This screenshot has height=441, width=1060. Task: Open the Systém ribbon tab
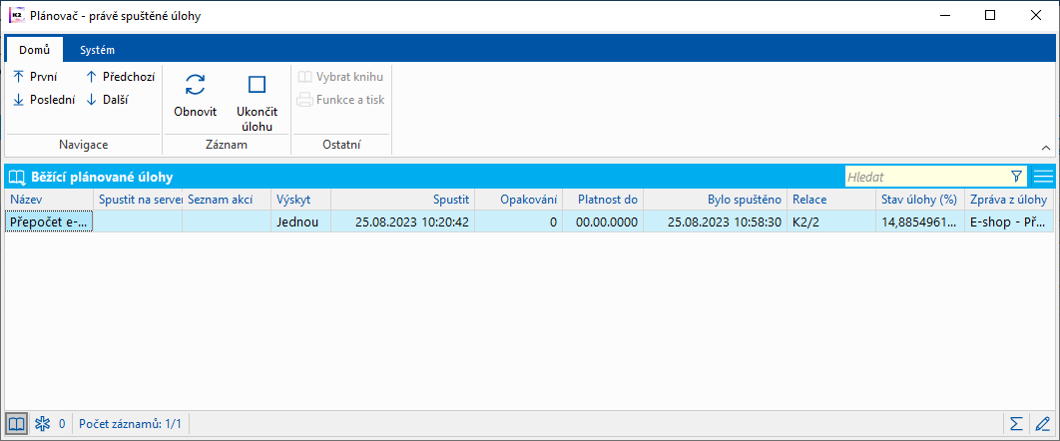(x=97, y=50)
